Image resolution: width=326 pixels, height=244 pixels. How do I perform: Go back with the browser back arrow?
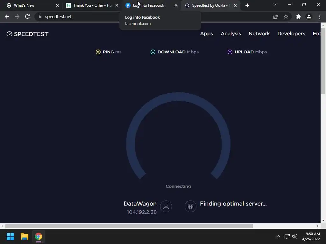pos(7,17)
